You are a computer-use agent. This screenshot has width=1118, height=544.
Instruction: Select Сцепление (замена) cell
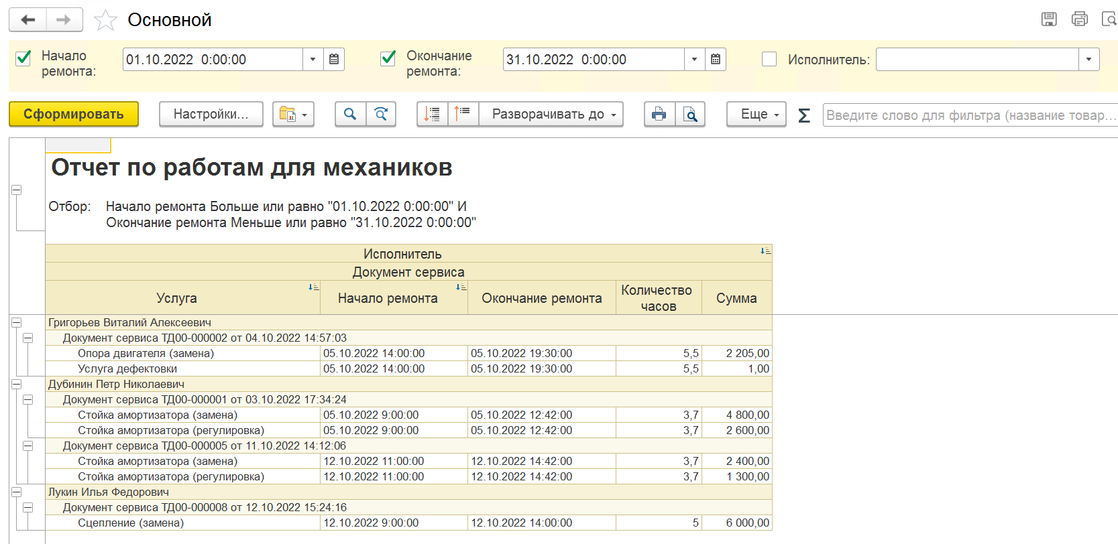(x=182, y=523)
